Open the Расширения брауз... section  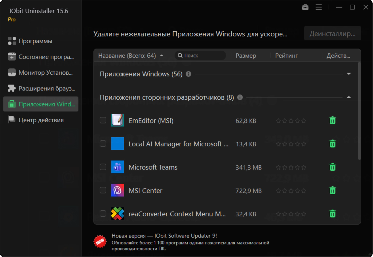[x=41, y=88]
